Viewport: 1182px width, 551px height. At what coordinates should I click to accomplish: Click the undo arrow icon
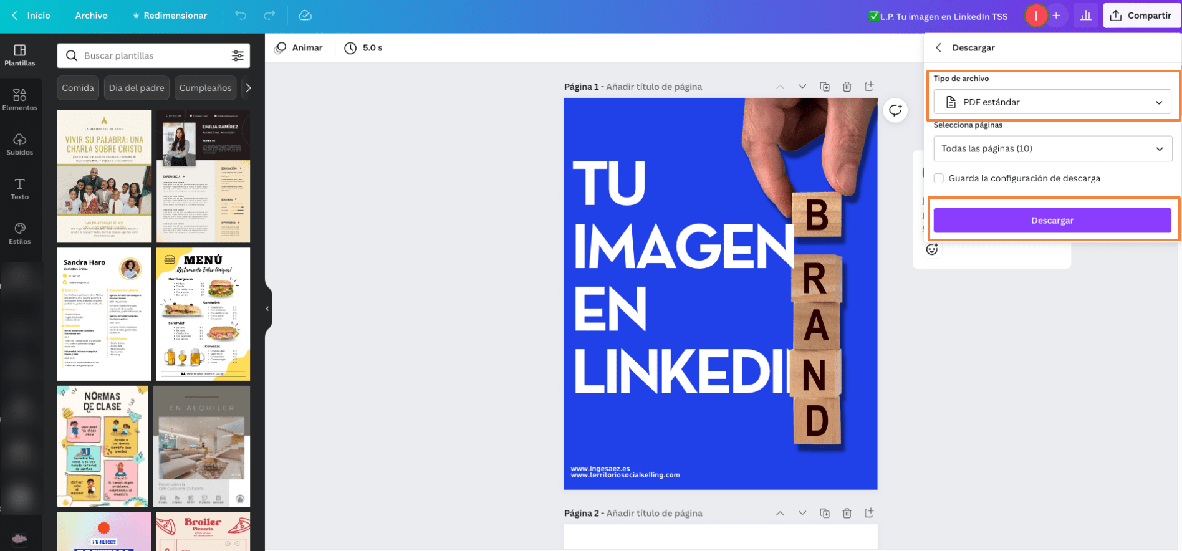pyautogui.click(x=241, y=16)
